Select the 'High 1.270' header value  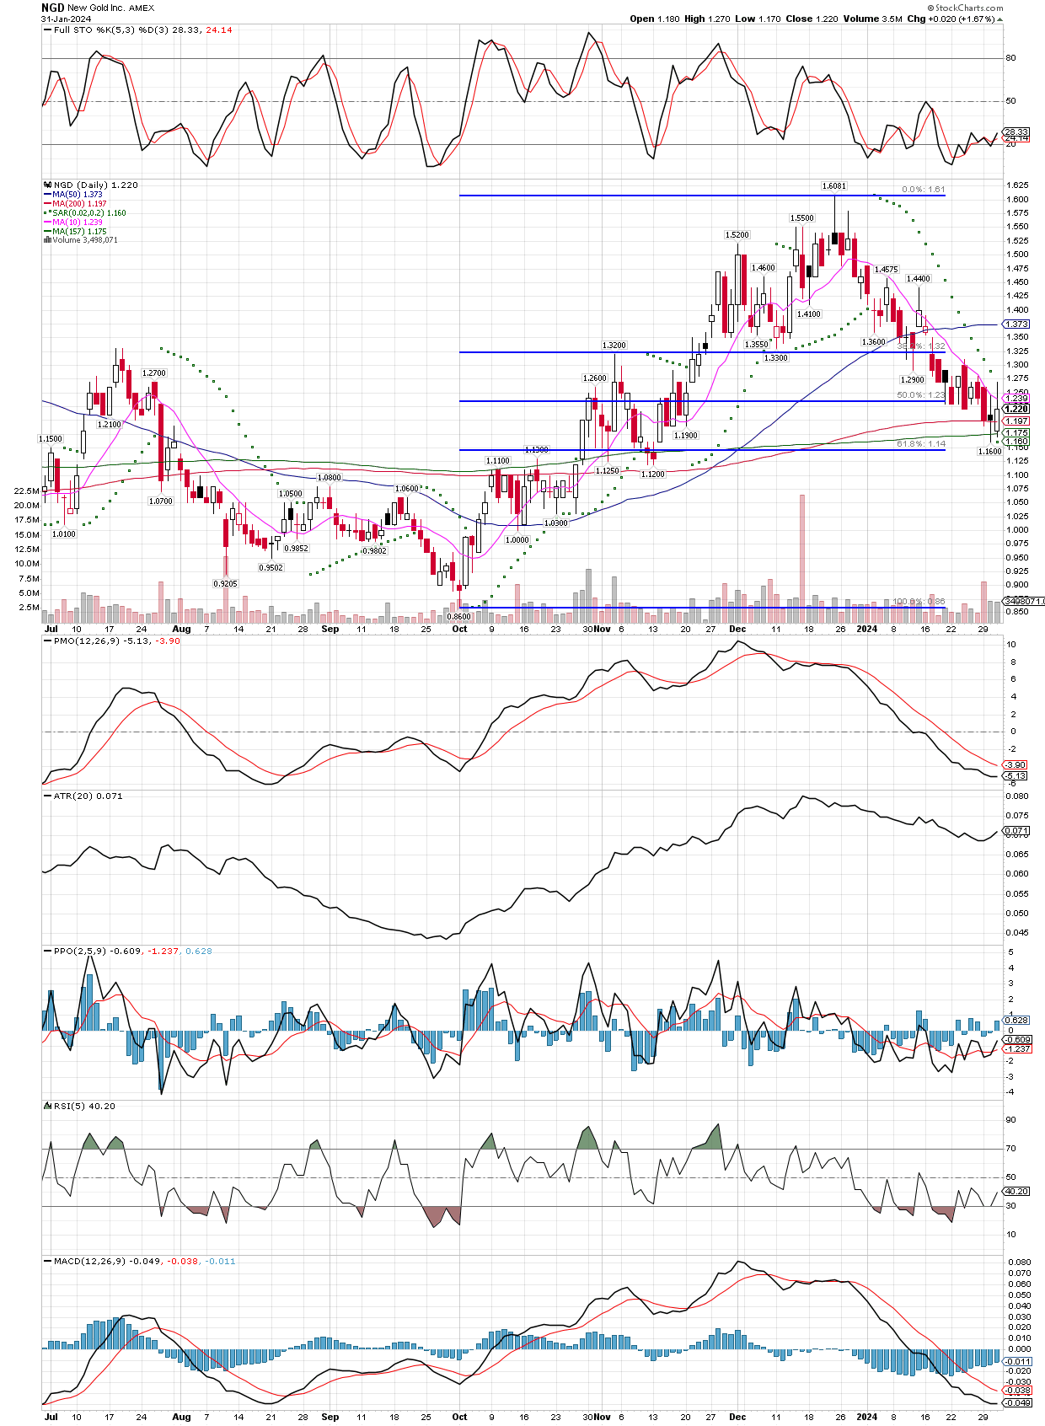(706, 19)
